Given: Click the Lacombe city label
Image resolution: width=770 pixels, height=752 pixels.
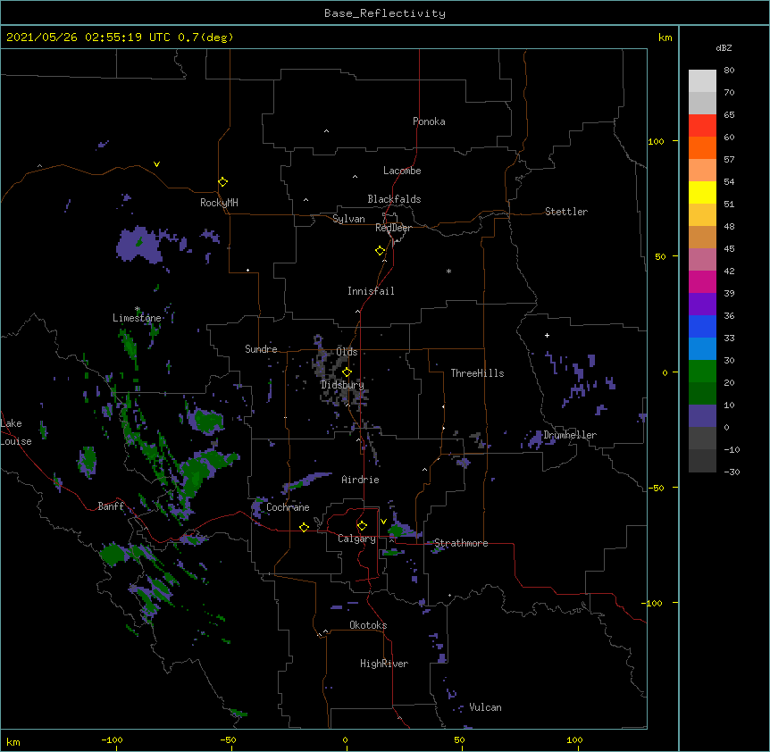Looking at the screenshot, I should [x=402, y=171].
